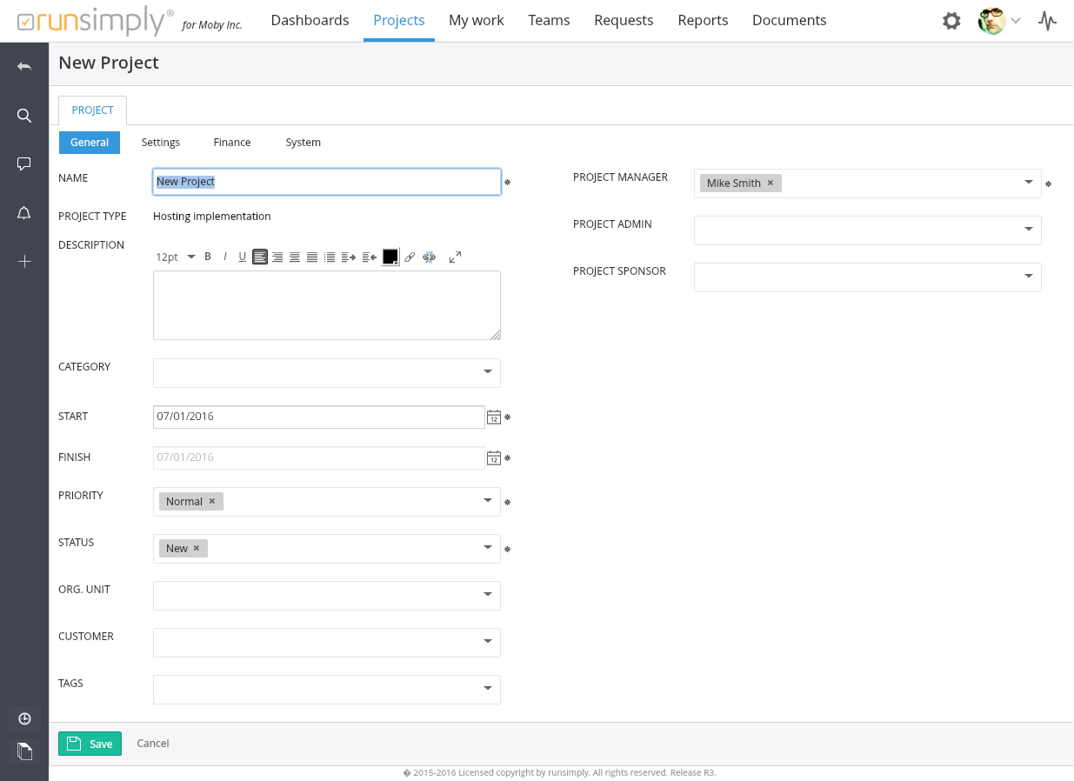Open the black text color swatch
This screenshot has width=1074, height=781.
(390, 257)
